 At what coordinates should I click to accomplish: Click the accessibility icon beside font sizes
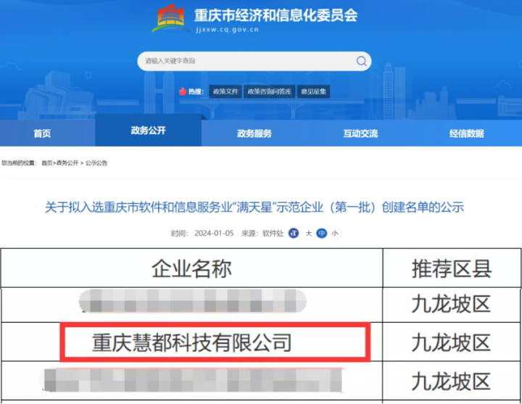(x=294, y=234)
